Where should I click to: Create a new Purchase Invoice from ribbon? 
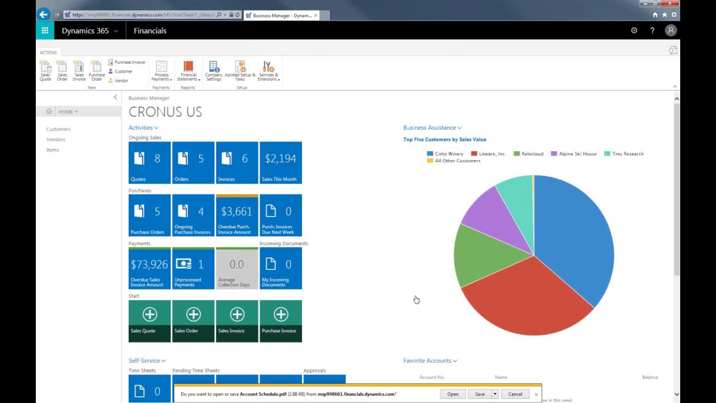point(126,62)
